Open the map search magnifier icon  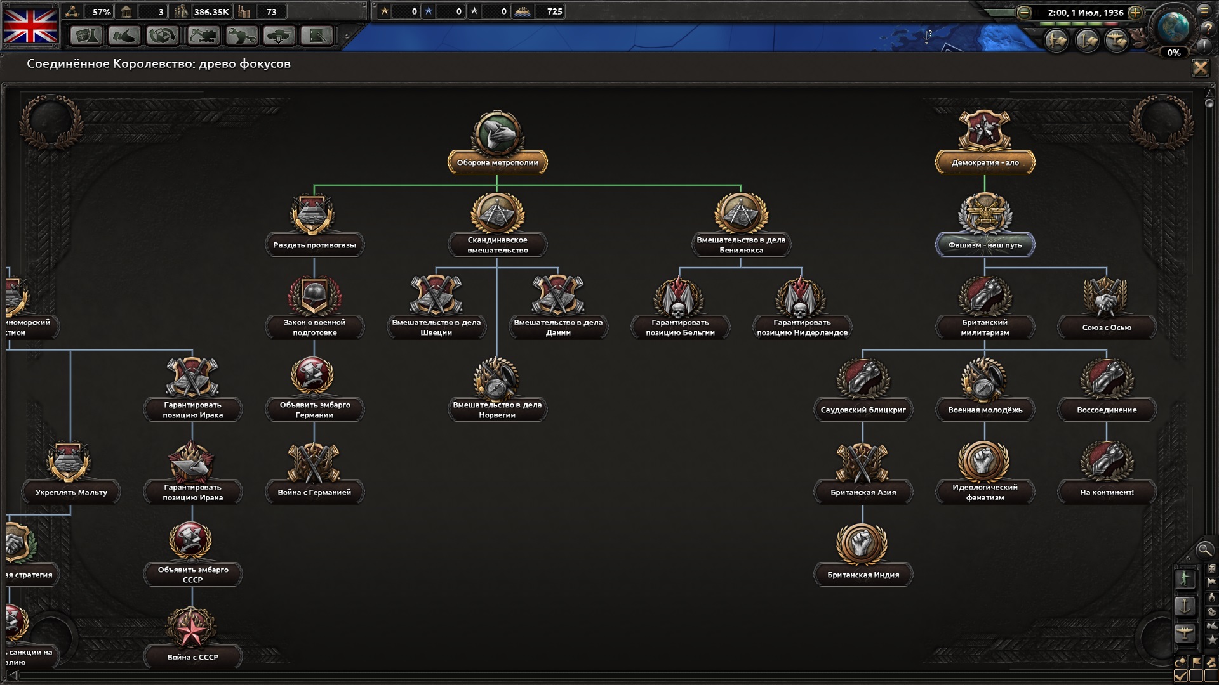click(x=1204, y=550)
